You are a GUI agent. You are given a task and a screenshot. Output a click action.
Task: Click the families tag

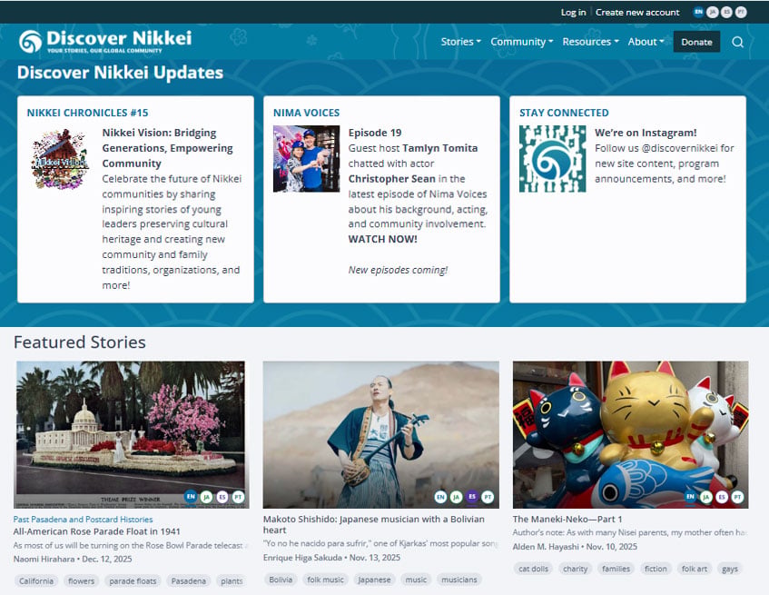616,569
